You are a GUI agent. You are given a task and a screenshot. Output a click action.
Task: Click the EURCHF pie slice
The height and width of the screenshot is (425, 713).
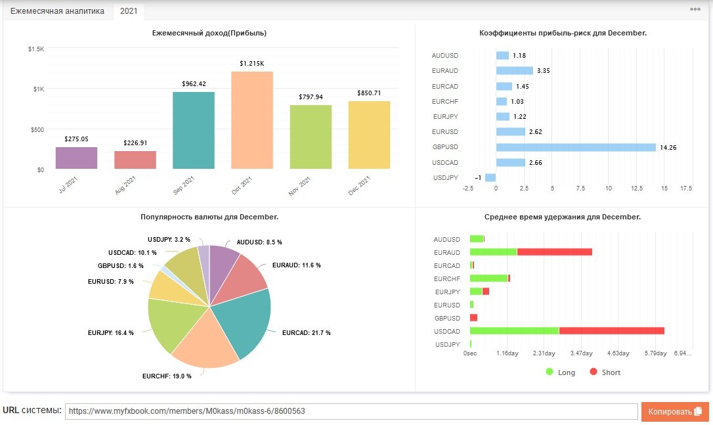(205, 342)
